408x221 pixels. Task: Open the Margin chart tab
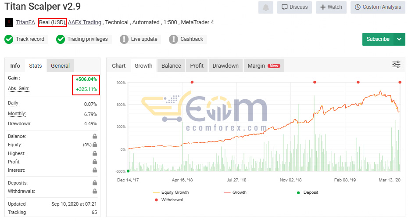pos(264,65)
